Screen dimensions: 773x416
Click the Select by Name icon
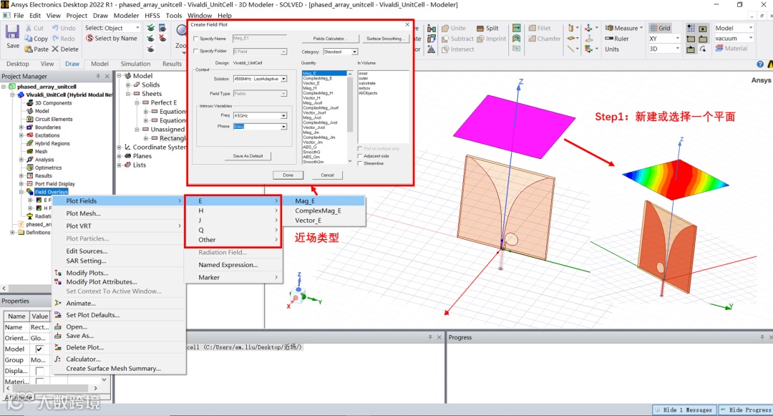89,38
